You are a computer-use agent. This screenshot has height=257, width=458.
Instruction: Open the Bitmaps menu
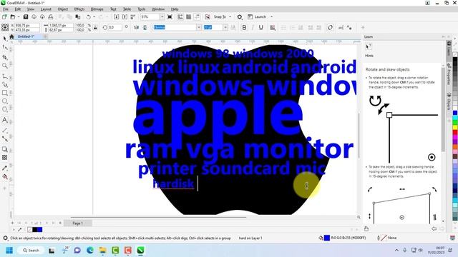point(97,9)
